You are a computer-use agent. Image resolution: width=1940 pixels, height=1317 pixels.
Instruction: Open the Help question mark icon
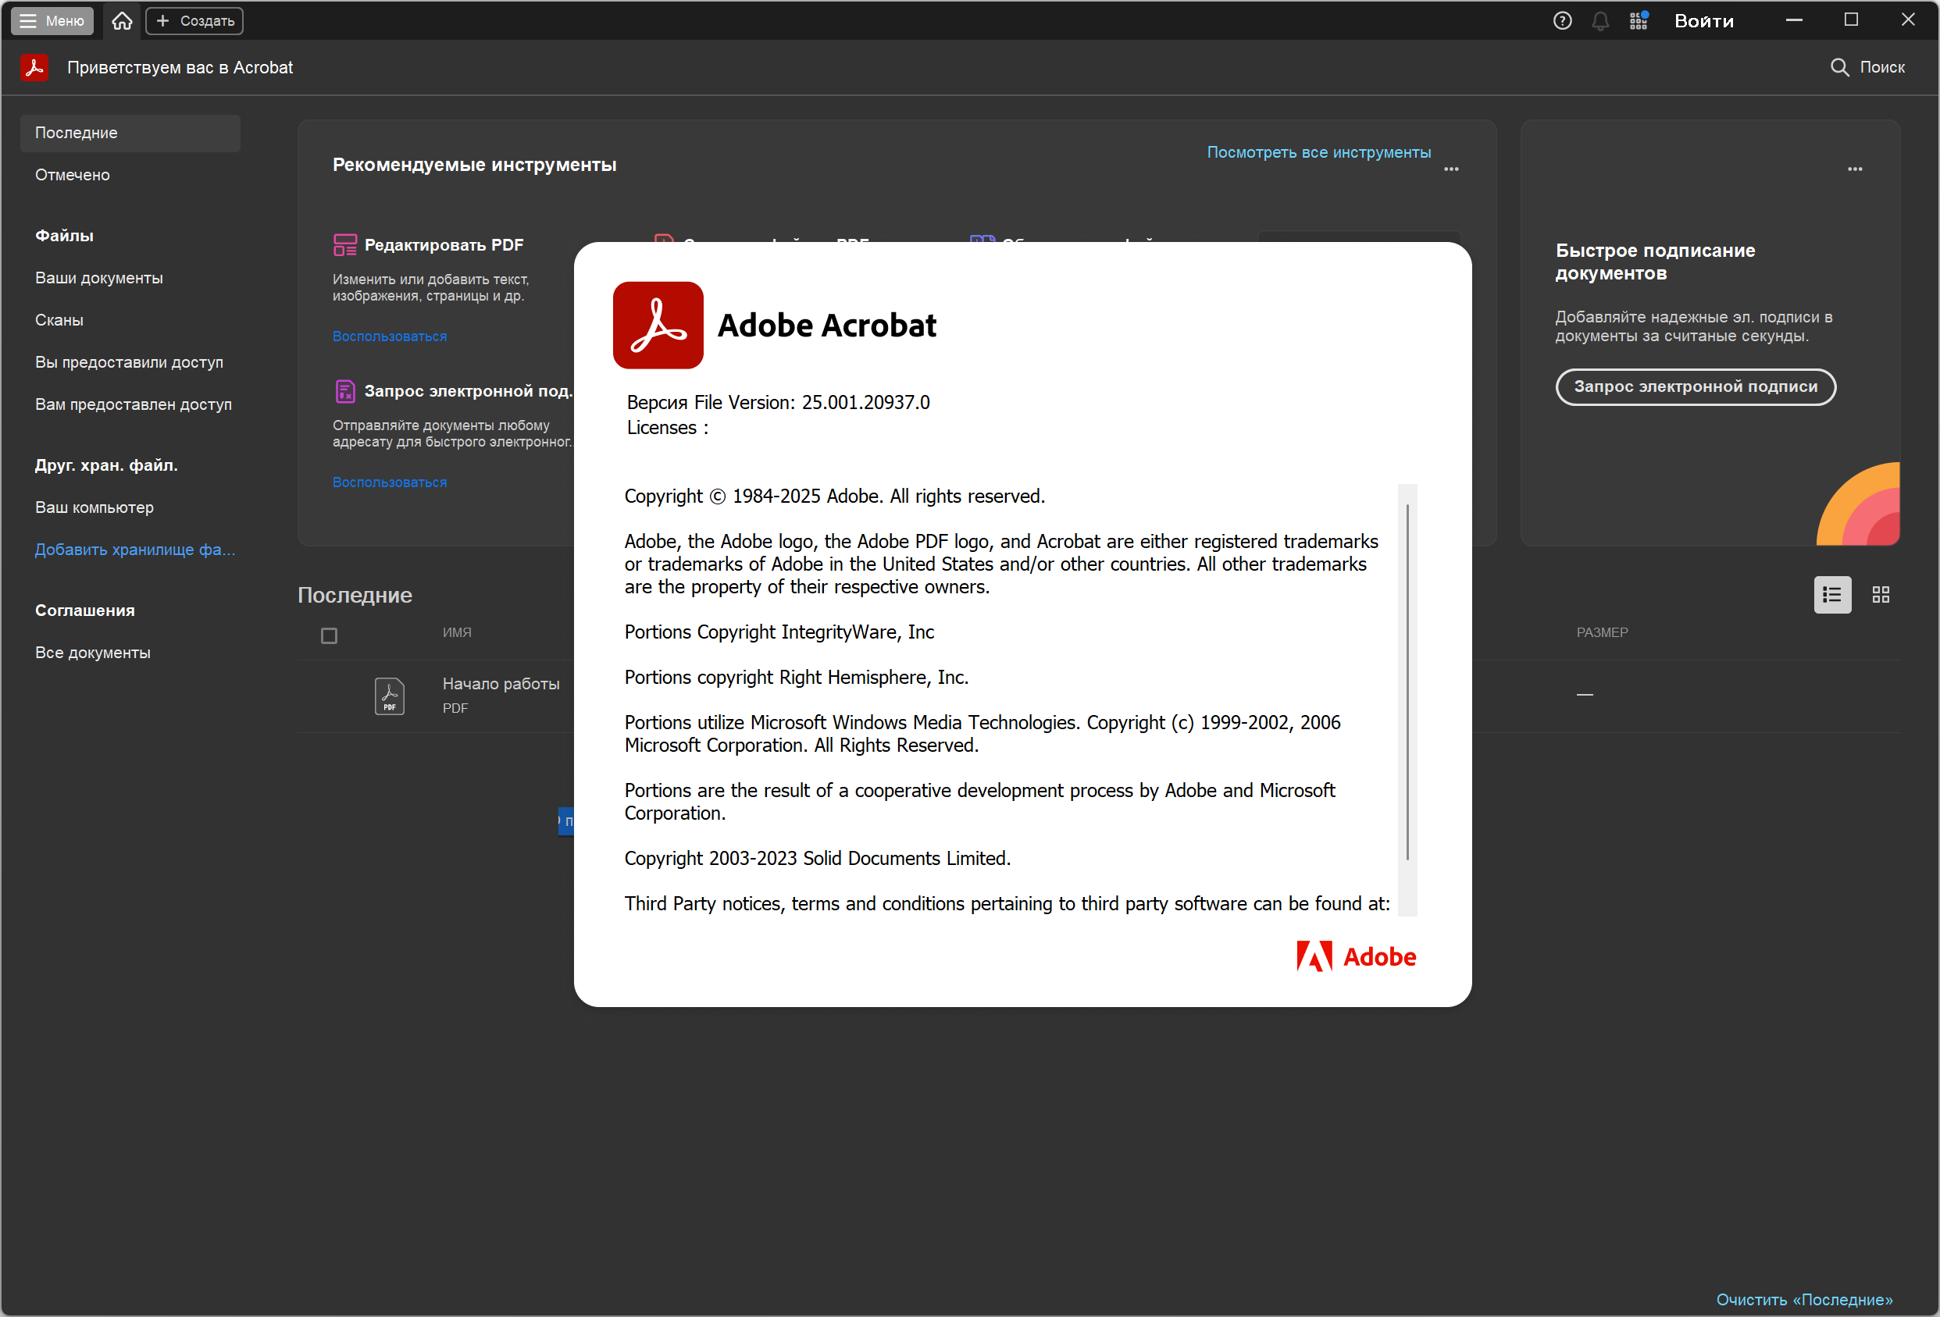1562,21
